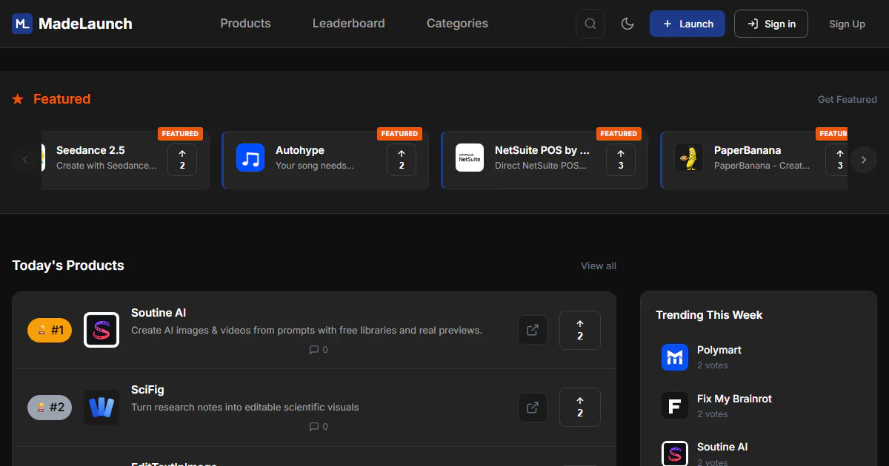This screenshot has height=466, width=889.
Task: Upvote Seedance 2.5 in Featured
Action: click(182, 160)
